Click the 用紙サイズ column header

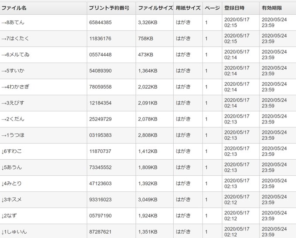[x=188, y=8]
